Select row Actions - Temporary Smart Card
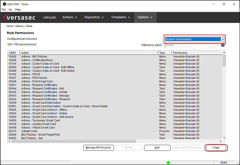 point(115,120)
